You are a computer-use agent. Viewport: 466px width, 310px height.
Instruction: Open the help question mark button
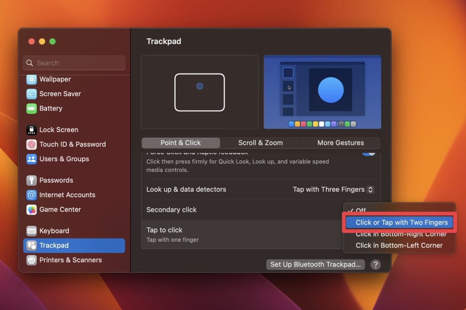pos(375,264)
